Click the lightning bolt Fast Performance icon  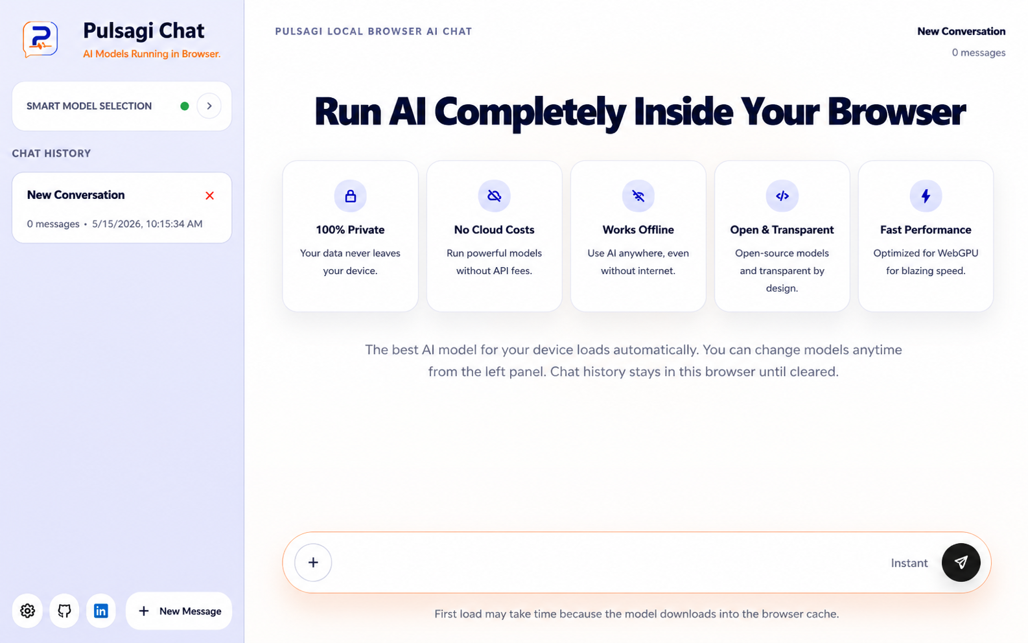click(926, 196)
